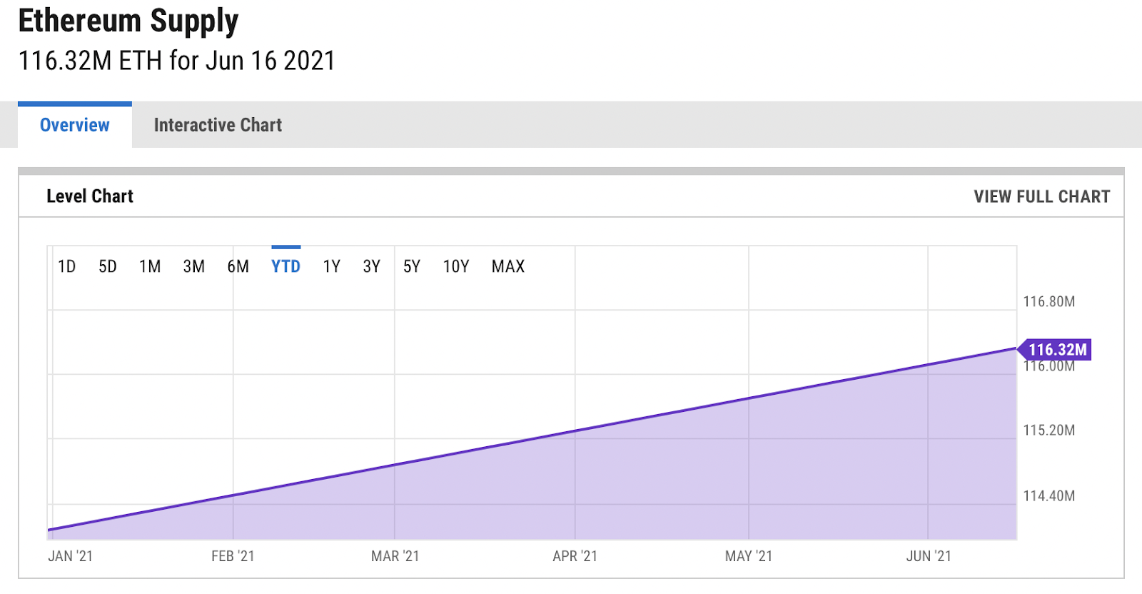The image size is (1142, 594).
Task: Select the 3Y time span
Action: [372, 266]
